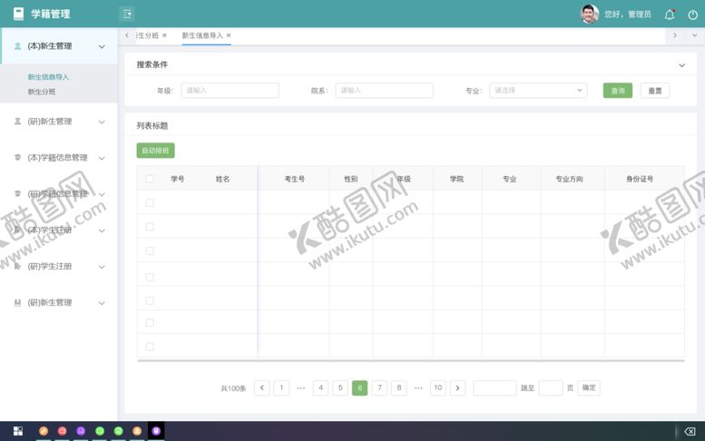Collapse the (本)新生管理 menu chevron
Image resolution: width=705 pixels, height=441 pixels.
(102, 47)
